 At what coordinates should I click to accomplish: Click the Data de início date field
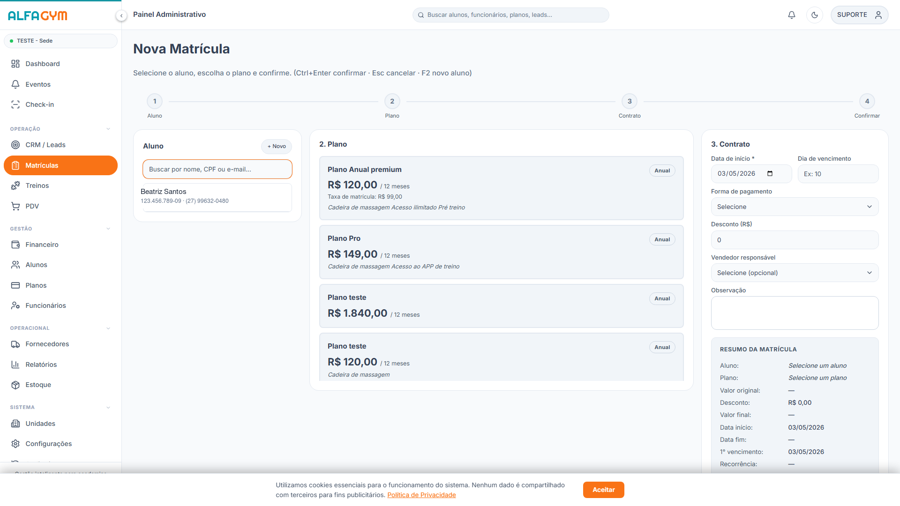[x=751, y=174]
